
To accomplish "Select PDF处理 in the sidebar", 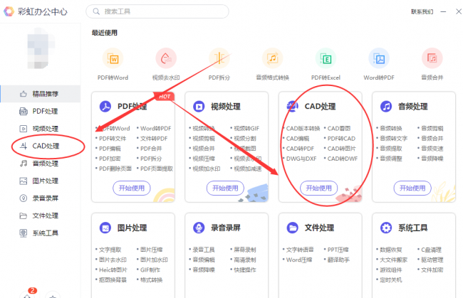I will point(41,111).
